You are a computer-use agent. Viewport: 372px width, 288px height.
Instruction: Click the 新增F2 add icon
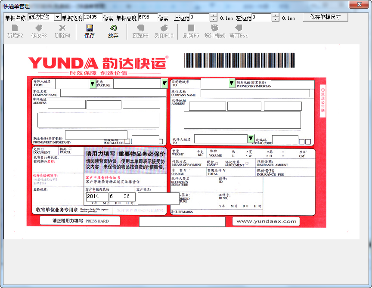point(15,31)
